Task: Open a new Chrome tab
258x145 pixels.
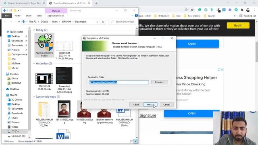Action: click(96, 3)
